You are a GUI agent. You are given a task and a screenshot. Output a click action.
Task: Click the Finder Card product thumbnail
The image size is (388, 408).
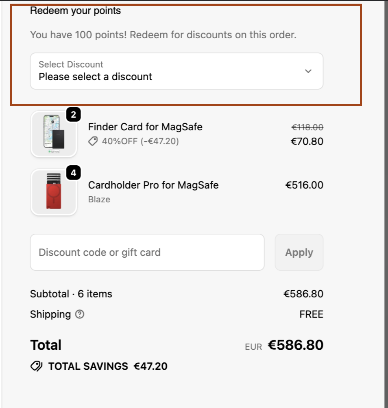pyautogui.click(x=54, y=134)
